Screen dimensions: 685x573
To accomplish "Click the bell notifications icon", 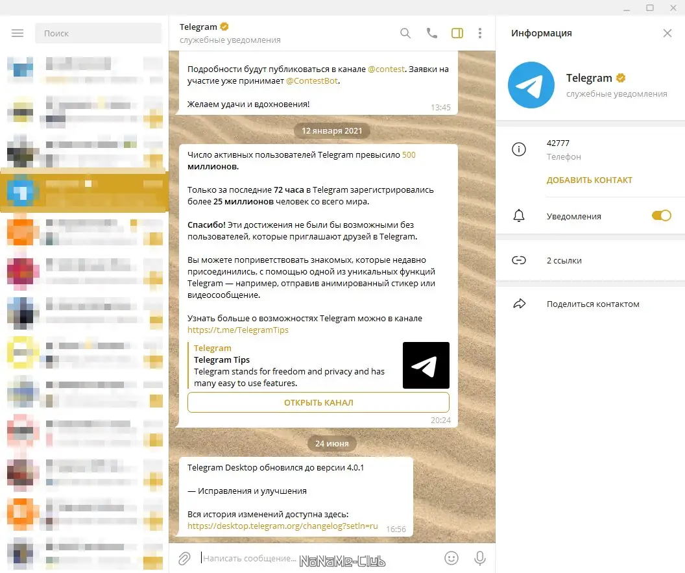I will [518, 215].
